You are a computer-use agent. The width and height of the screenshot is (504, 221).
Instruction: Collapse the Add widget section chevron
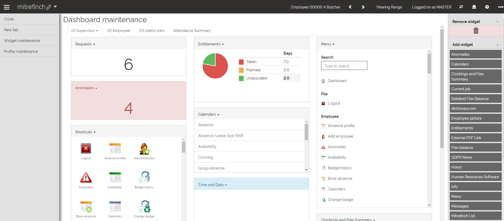click(x=497, y=45)
